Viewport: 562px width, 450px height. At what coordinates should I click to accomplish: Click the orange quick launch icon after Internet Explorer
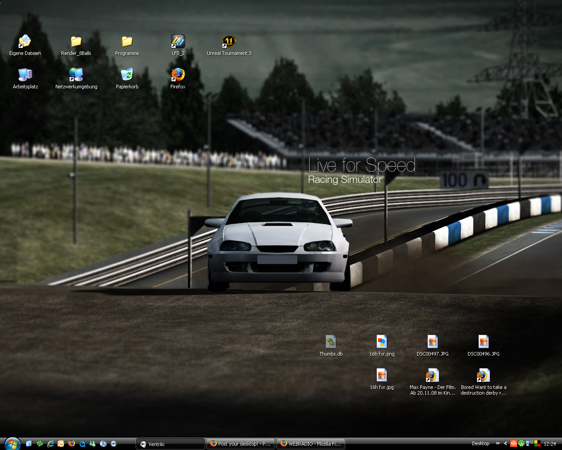tap(61, 444)
